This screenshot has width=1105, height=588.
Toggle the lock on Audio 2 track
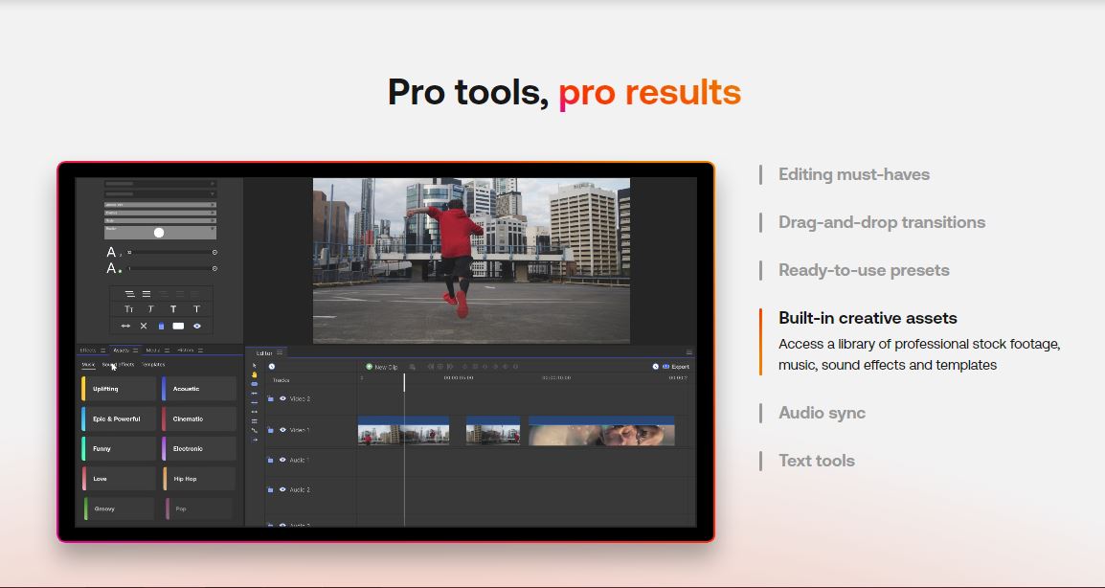pos(271,489)
